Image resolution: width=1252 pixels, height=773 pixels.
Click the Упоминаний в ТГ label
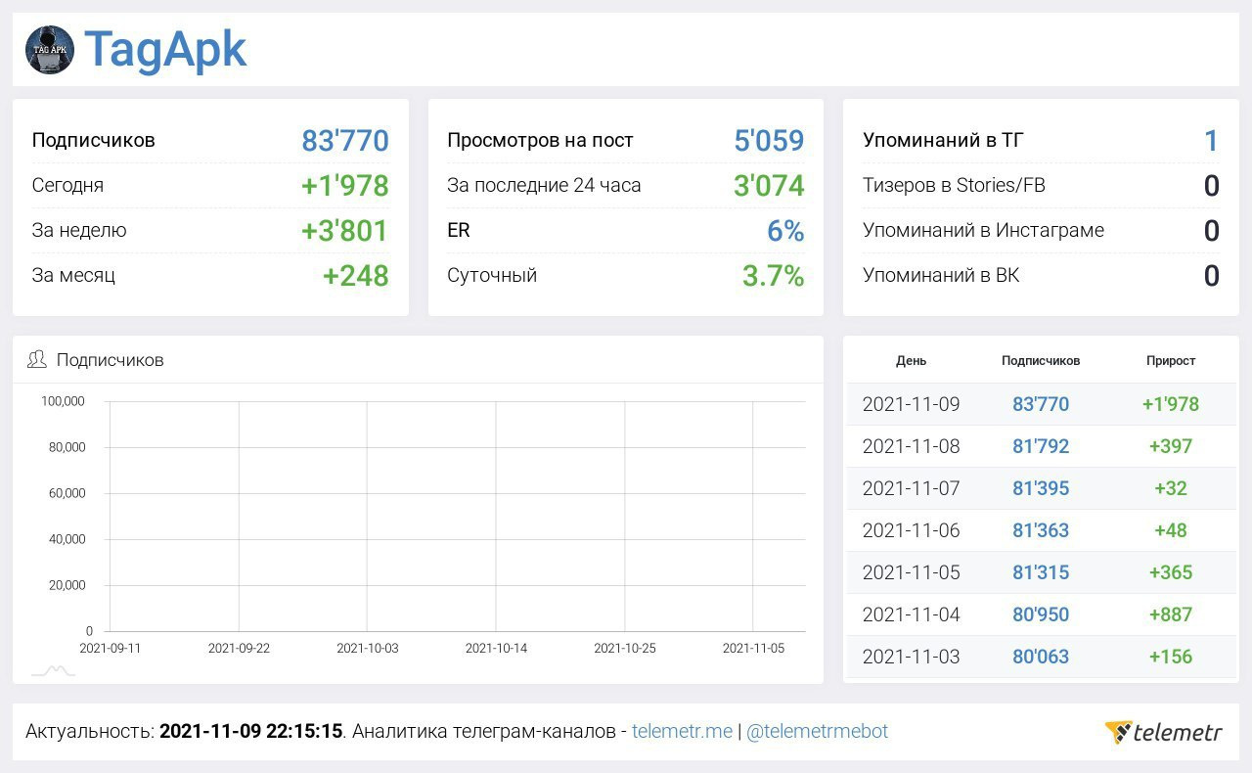point(943,140)
